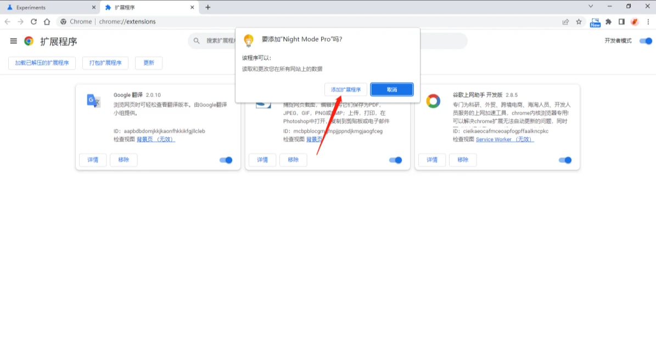Screen dimensions: 656x351
Task: Disable the 谷歌上网助手 extension toggle
Action: click(x=565, y=160)
